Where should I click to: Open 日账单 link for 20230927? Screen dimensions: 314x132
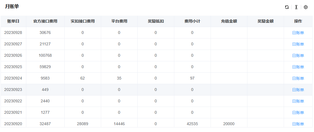click(x=298, y=44)
